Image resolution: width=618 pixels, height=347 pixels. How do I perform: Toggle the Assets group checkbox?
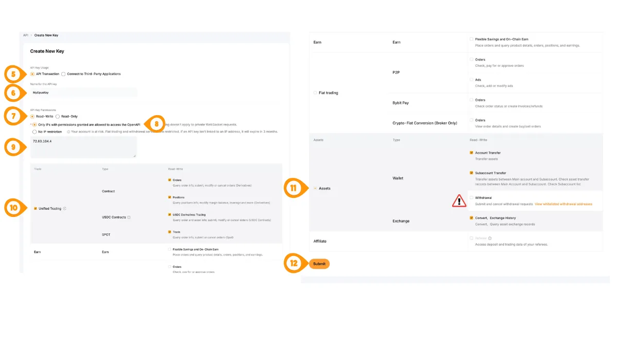pos(315,189)
